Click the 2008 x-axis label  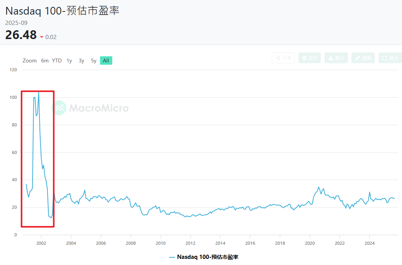click(131, 243)
